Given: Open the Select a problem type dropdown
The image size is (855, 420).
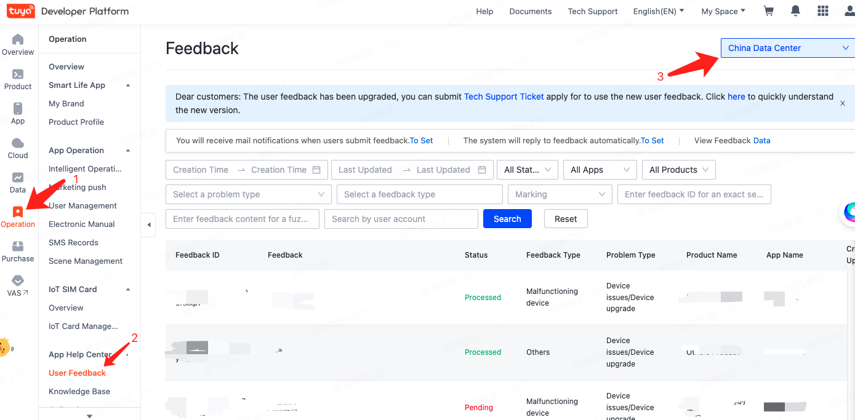Looking at the screenshot, I should (249, 194).
